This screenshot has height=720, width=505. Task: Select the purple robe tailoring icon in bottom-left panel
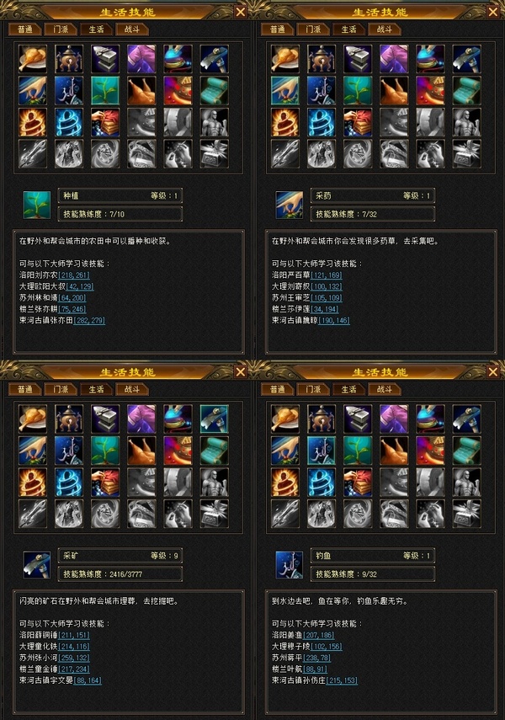pos(141,419)
